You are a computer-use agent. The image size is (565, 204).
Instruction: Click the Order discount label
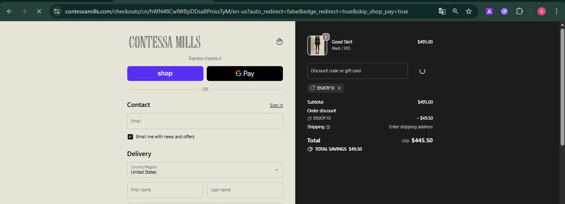[322, 111]
